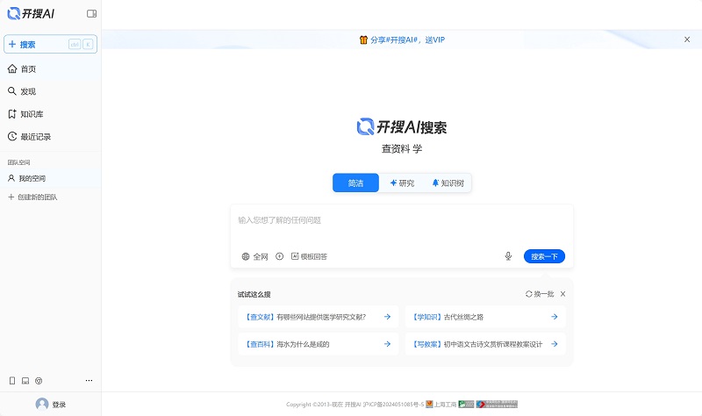Try 【写教案】初中语文古诗文赏析 suggestion

click(485, 344)
